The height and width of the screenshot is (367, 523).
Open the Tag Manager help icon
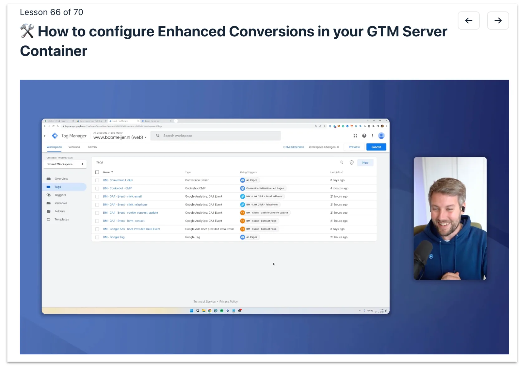click(x=364, y=136)
